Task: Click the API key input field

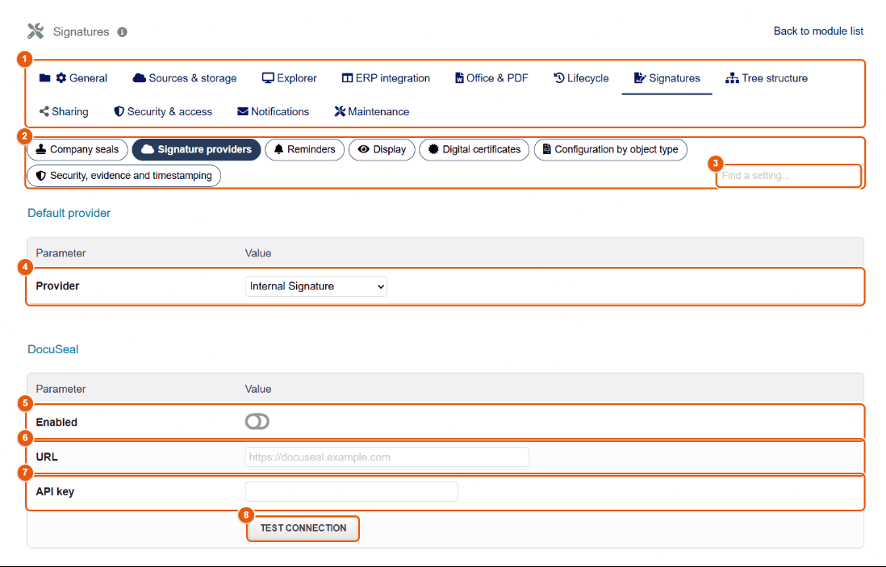Action: click(x=352, y=491)
